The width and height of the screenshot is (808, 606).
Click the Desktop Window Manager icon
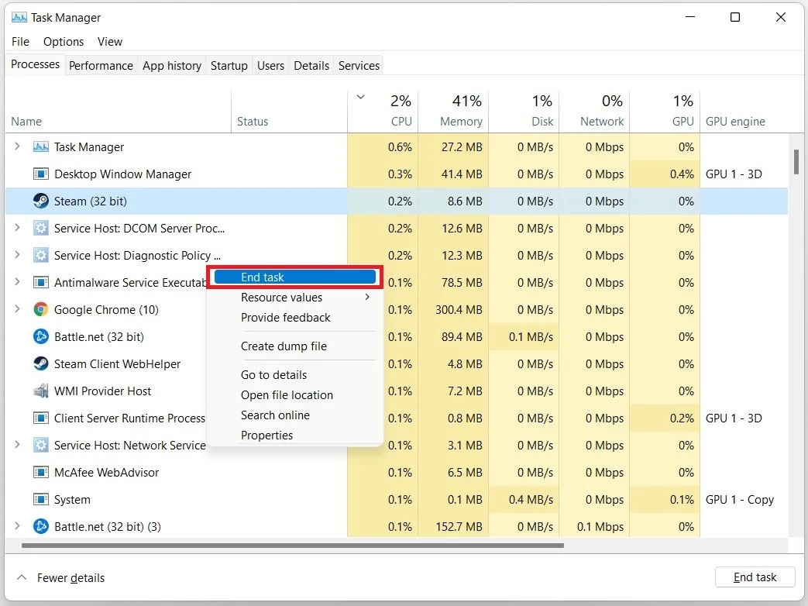tap(41, 174)
